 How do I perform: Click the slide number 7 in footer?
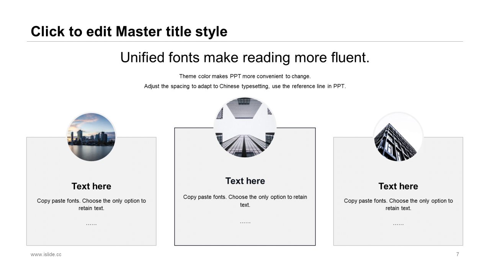[457, 254]
